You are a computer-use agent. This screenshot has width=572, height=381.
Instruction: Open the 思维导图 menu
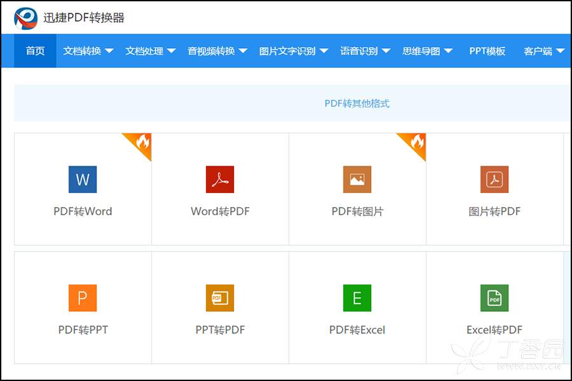421,51
